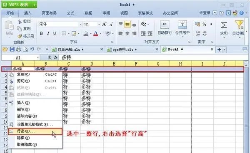The height and width of the screenshot is (153, 250).
Task: Click the percent style icon
Action: click(x=205, y=24)
